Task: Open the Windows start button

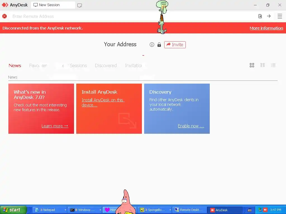Action: coord(13,210)
